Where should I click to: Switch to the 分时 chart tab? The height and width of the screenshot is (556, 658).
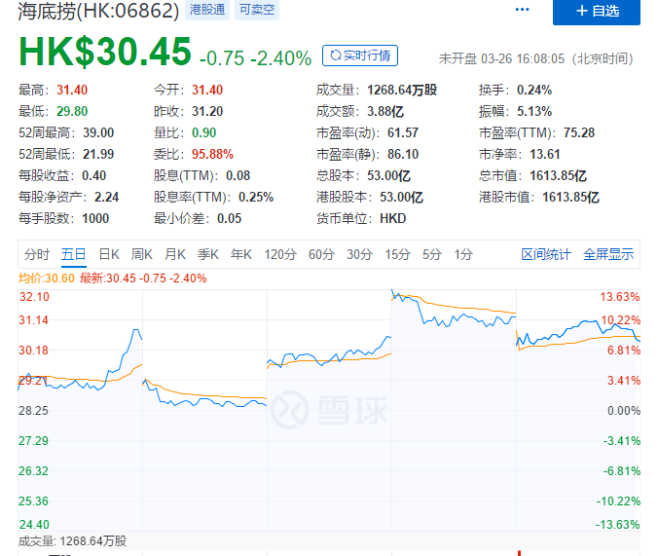coord(37,254)
